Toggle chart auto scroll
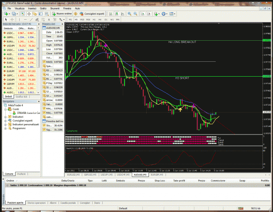Screen dimensions: 273x212 coord(143,14)
